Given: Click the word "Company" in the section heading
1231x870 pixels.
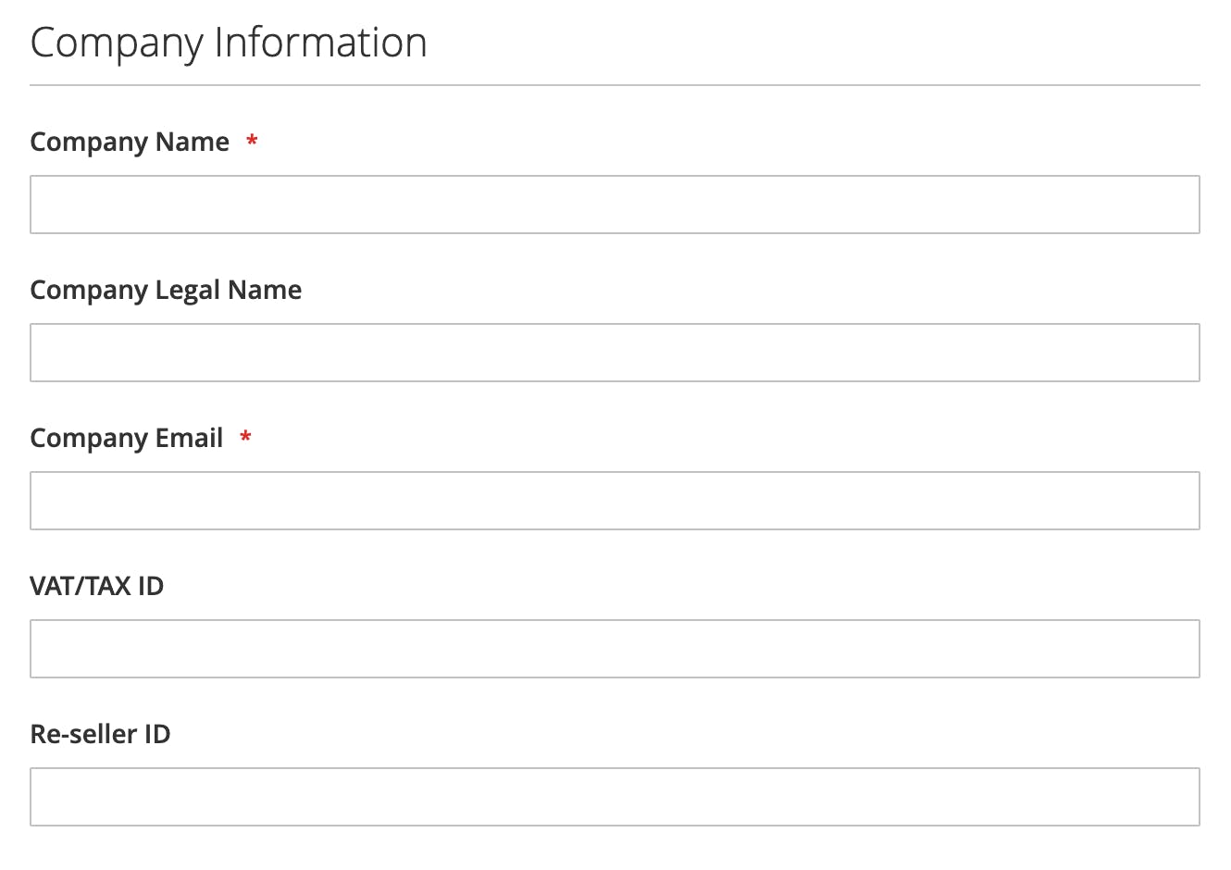Looking at the screenshot, I should coord(117,44).
